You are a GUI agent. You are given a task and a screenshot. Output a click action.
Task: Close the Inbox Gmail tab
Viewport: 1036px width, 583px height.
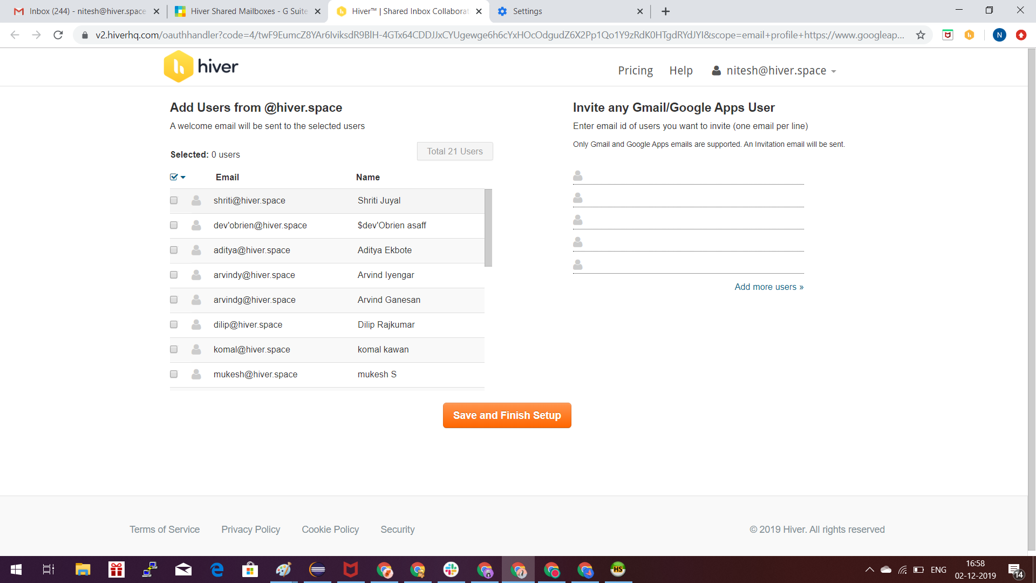[156, 11]
